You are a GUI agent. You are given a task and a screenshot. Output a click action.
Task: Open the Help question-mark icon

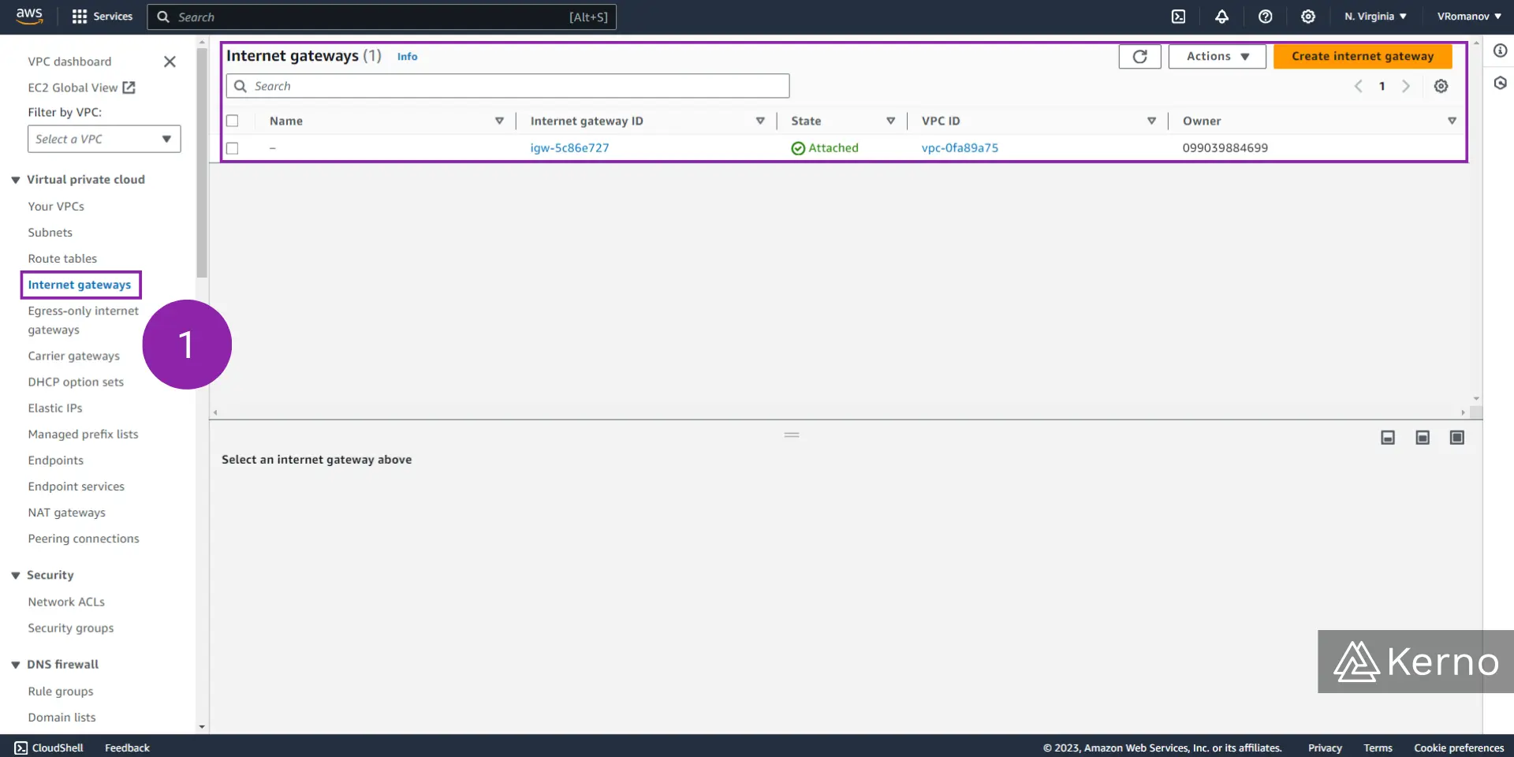pos(1266,17)
